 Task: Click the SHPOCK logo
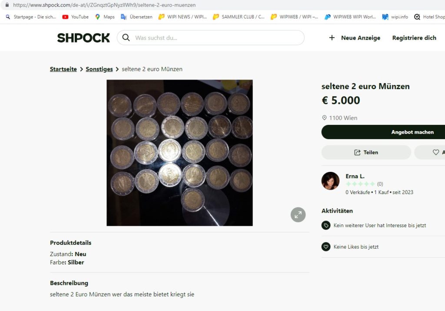[x=83, y=38]
